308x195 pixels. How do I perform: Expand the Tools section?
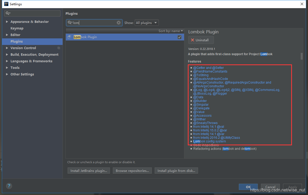7,68
